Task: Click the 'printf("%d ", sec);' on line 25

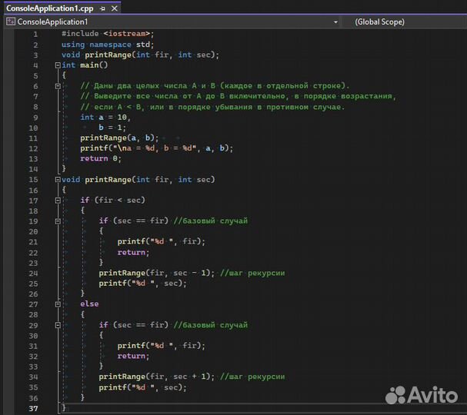Action: click(142, 284)
